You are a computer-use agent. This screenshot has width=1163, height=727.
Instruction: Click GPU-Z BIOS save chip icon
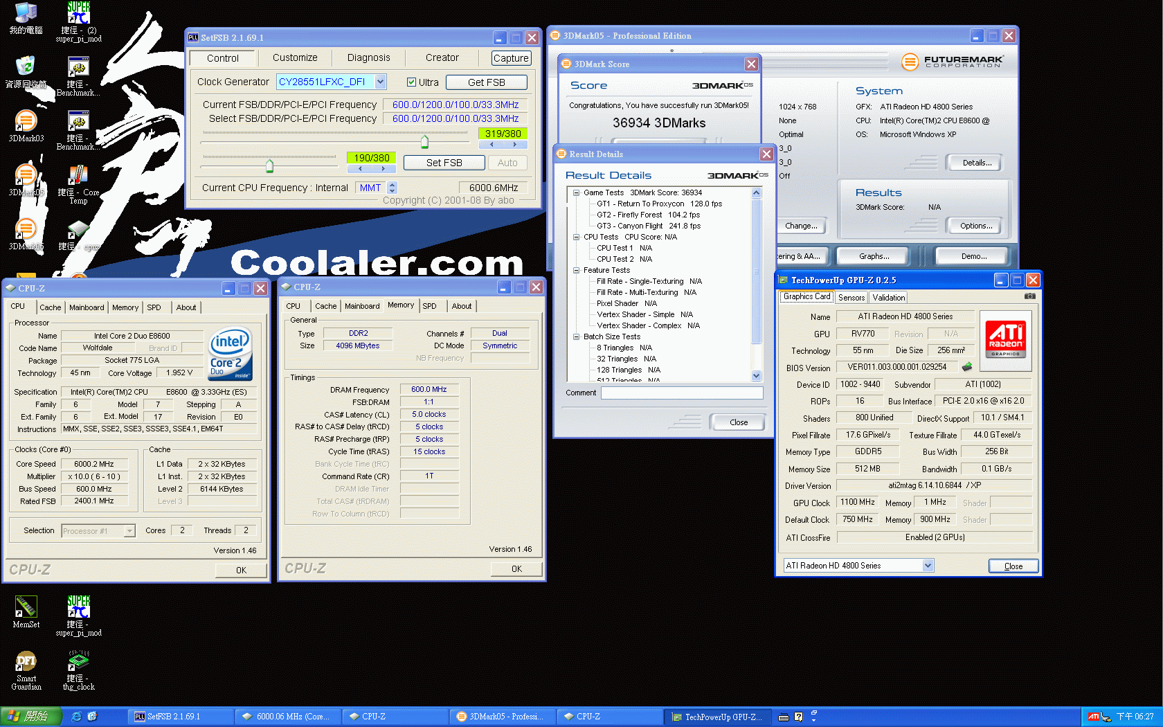click(967, 367)
